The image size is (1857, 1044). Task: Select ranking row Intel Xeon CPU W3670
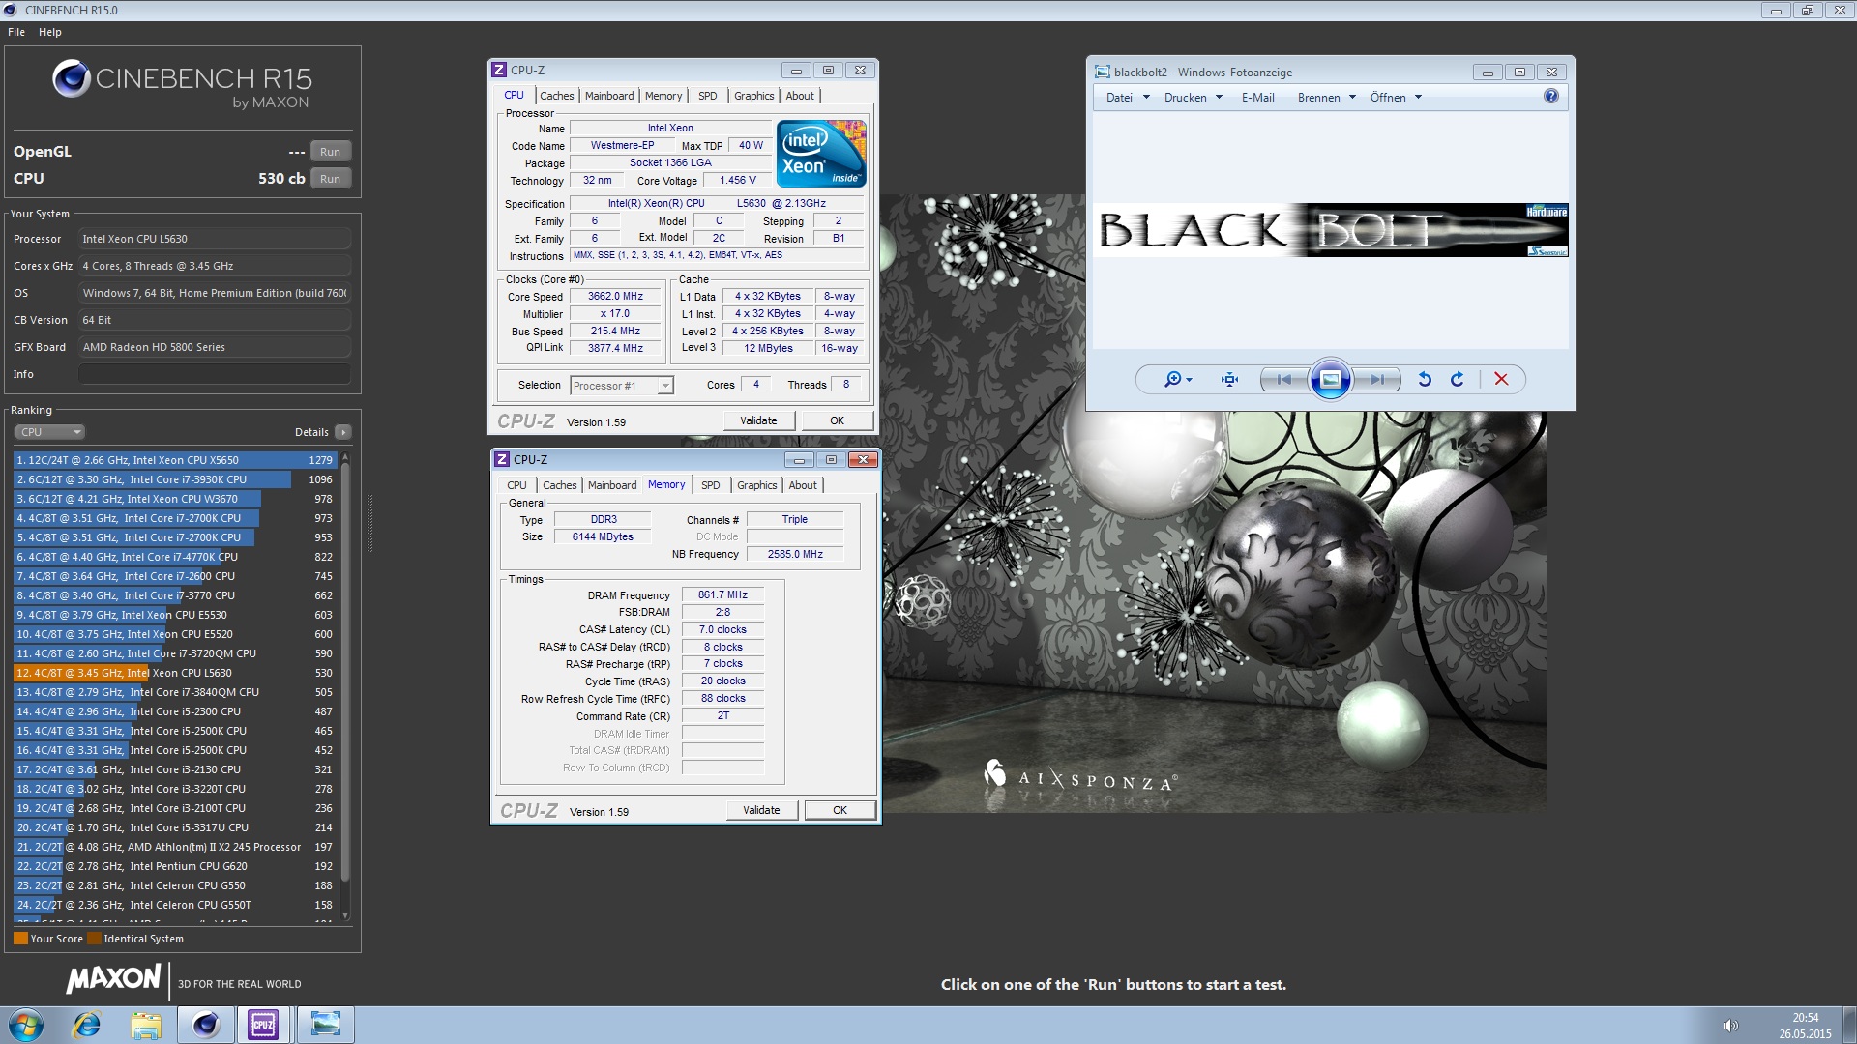(x=174, y=499)
